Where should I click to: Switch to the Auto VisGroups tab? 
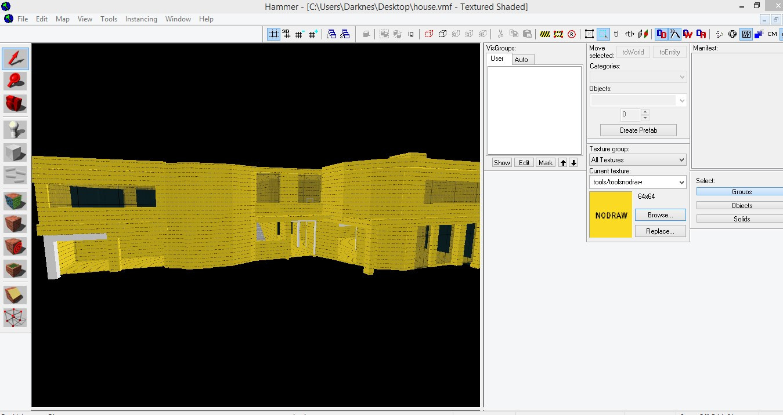click(x=522, y=59)
